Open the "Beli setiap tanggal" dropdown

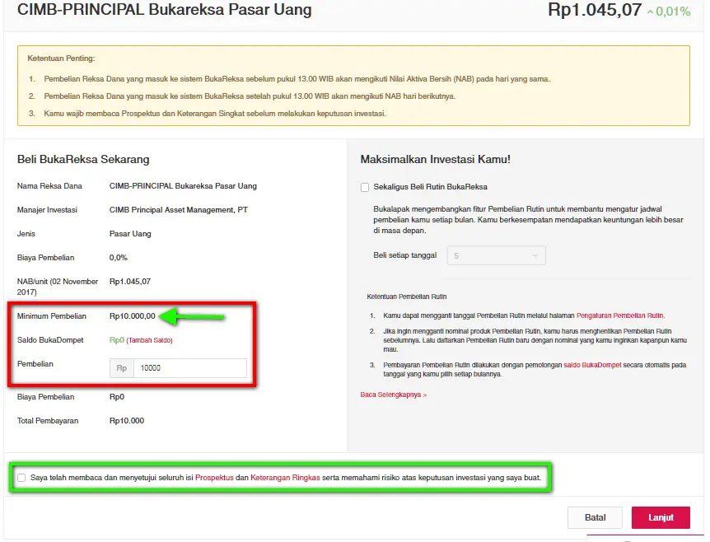496,255
